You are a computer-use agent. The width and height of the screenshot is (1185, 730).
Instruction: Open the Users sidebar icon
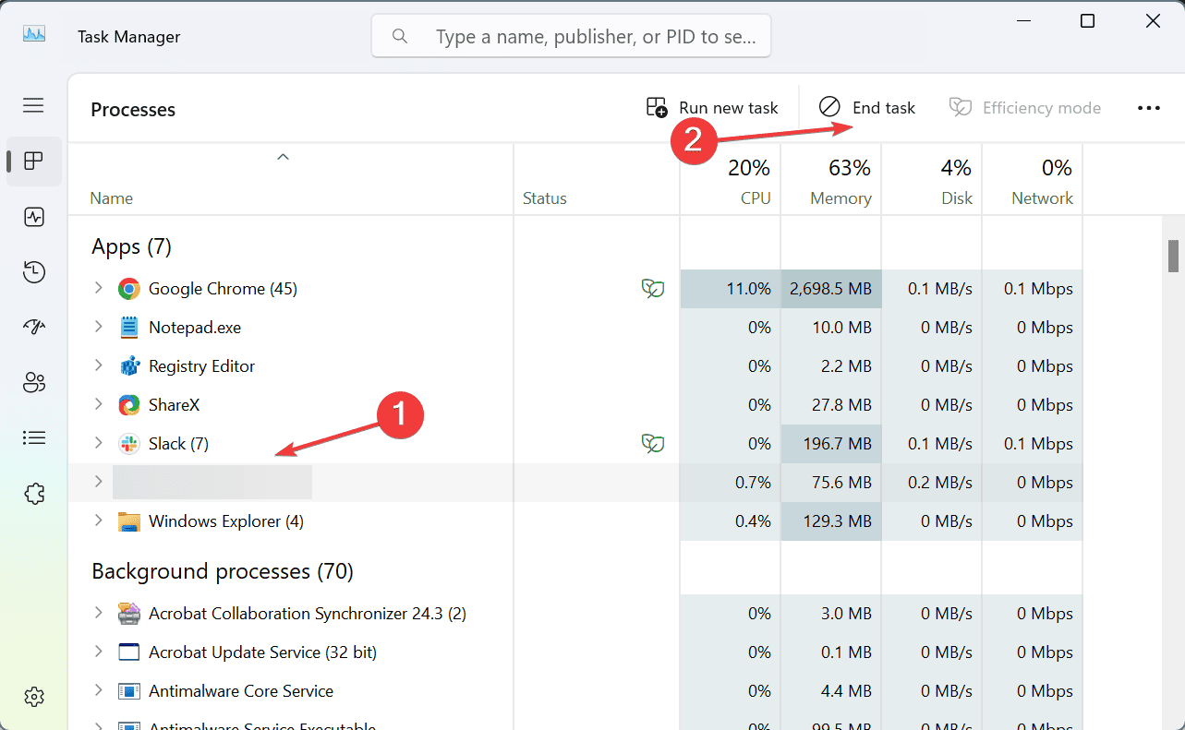(x=34, y=383)
